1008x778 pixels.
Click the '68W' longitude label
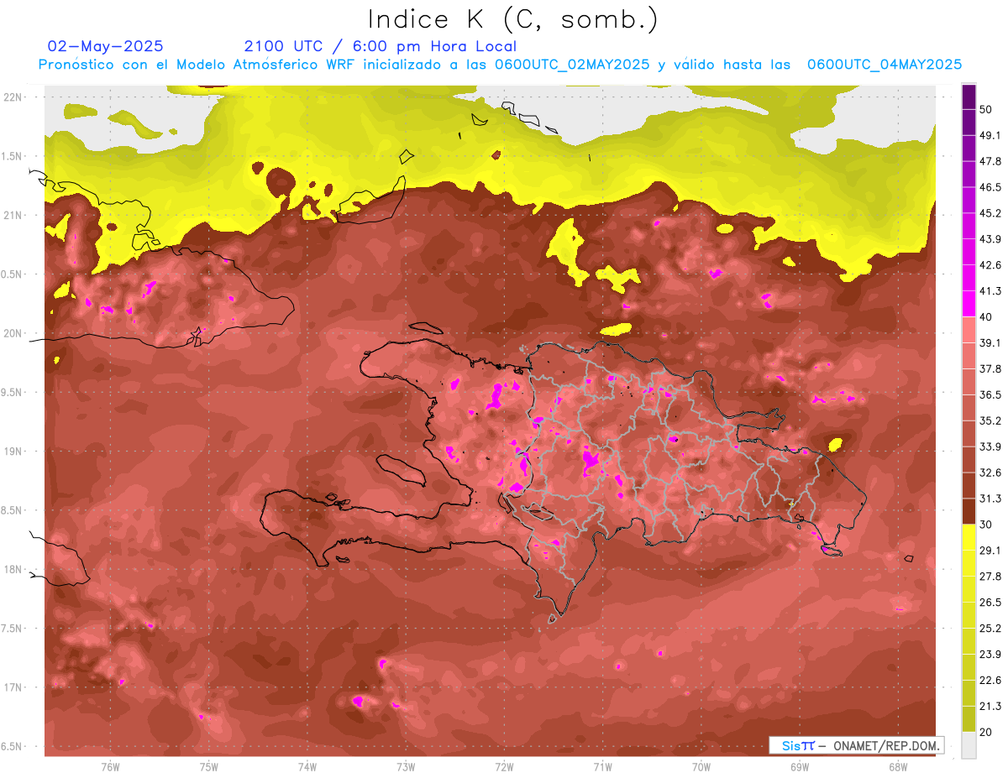coord(898,766)
